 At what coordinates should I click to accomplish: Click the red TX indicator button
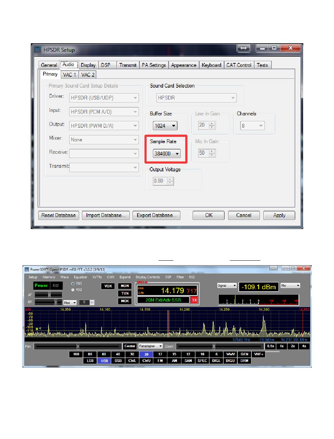click(194, 300)
